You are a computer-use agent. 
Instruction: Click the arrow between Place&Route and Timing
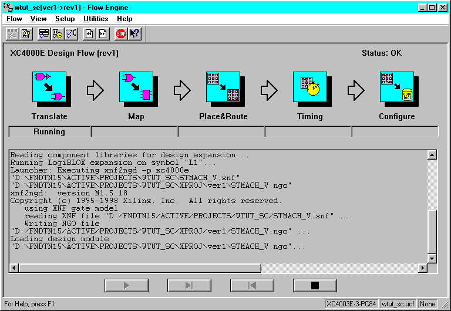coord(269,90)
